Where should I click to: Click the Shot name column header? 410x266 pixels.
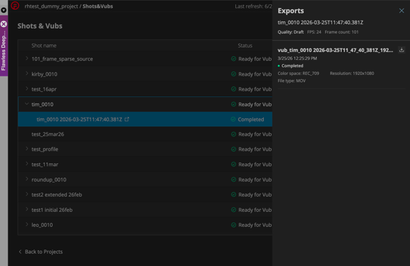44,46
